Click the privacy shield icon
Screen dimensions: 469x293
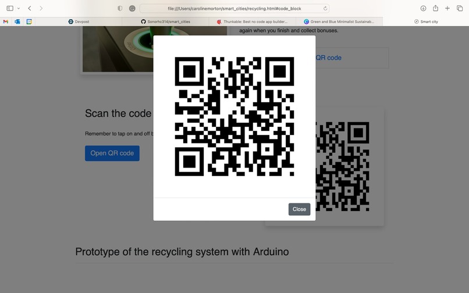(x=120, y=8)
